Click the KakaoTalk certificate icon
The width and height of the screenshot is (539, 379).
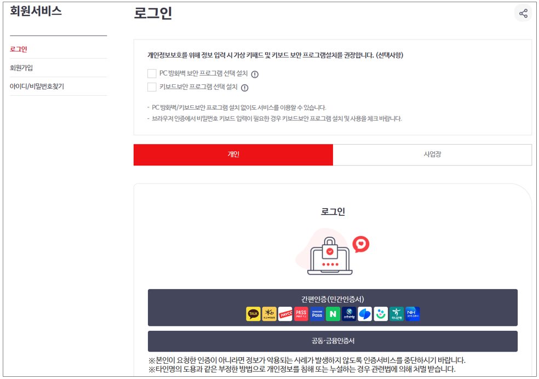253,314
